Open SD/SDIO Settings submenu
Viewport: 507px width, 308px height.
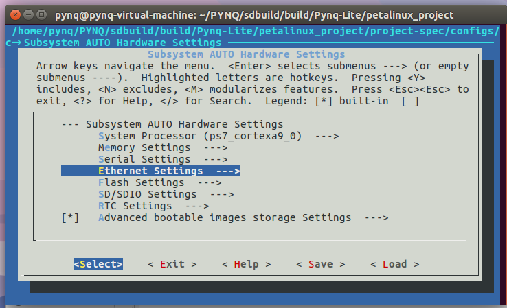click(x=166, y=194)
